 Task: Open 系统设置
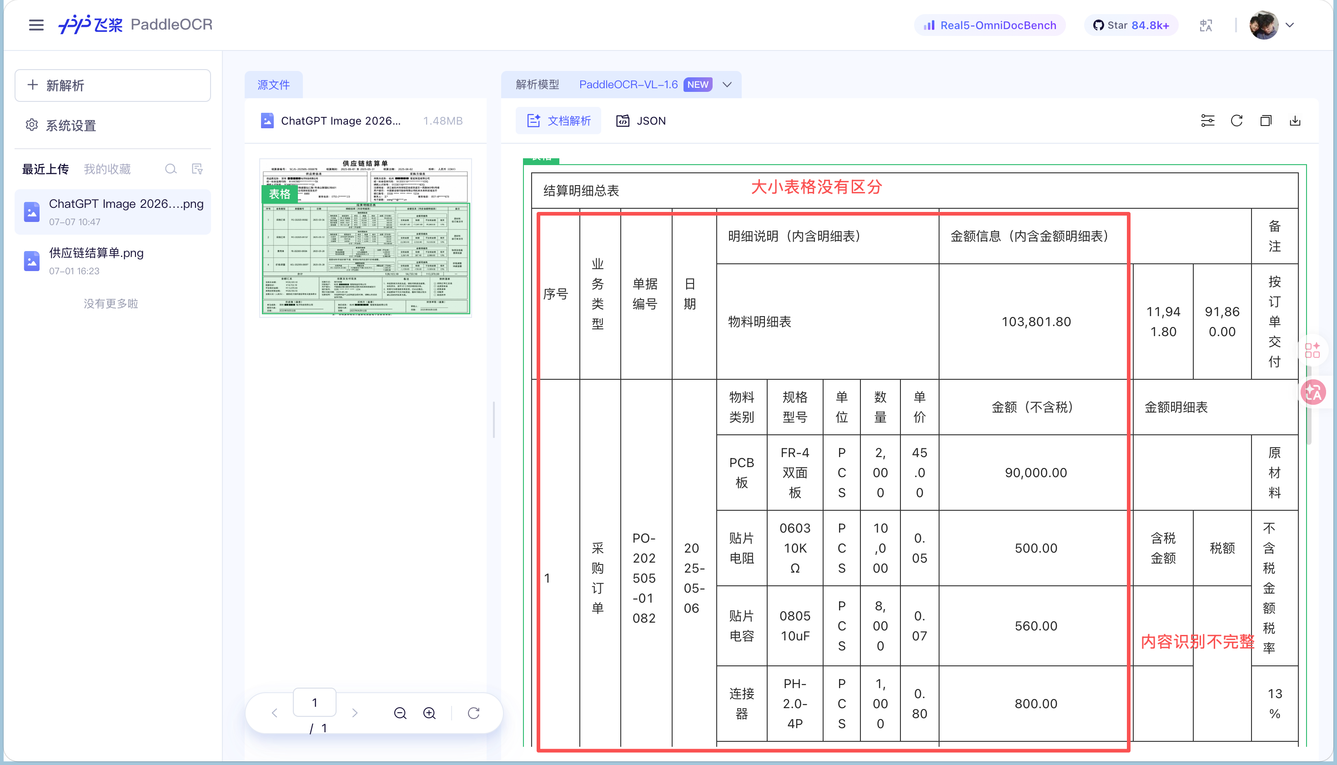60,126
